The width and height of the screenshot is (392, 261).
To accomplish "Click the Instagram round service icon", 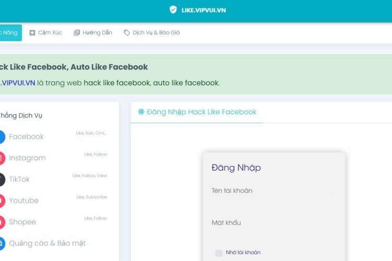I will point(2,158).
